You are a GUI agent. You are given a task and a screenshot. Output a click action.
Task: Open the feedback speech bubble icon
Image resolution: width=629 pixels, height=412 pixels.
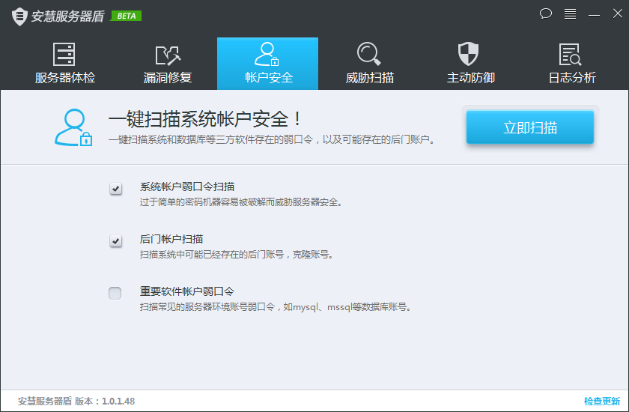pyautogui.click(x=546, y=13)
